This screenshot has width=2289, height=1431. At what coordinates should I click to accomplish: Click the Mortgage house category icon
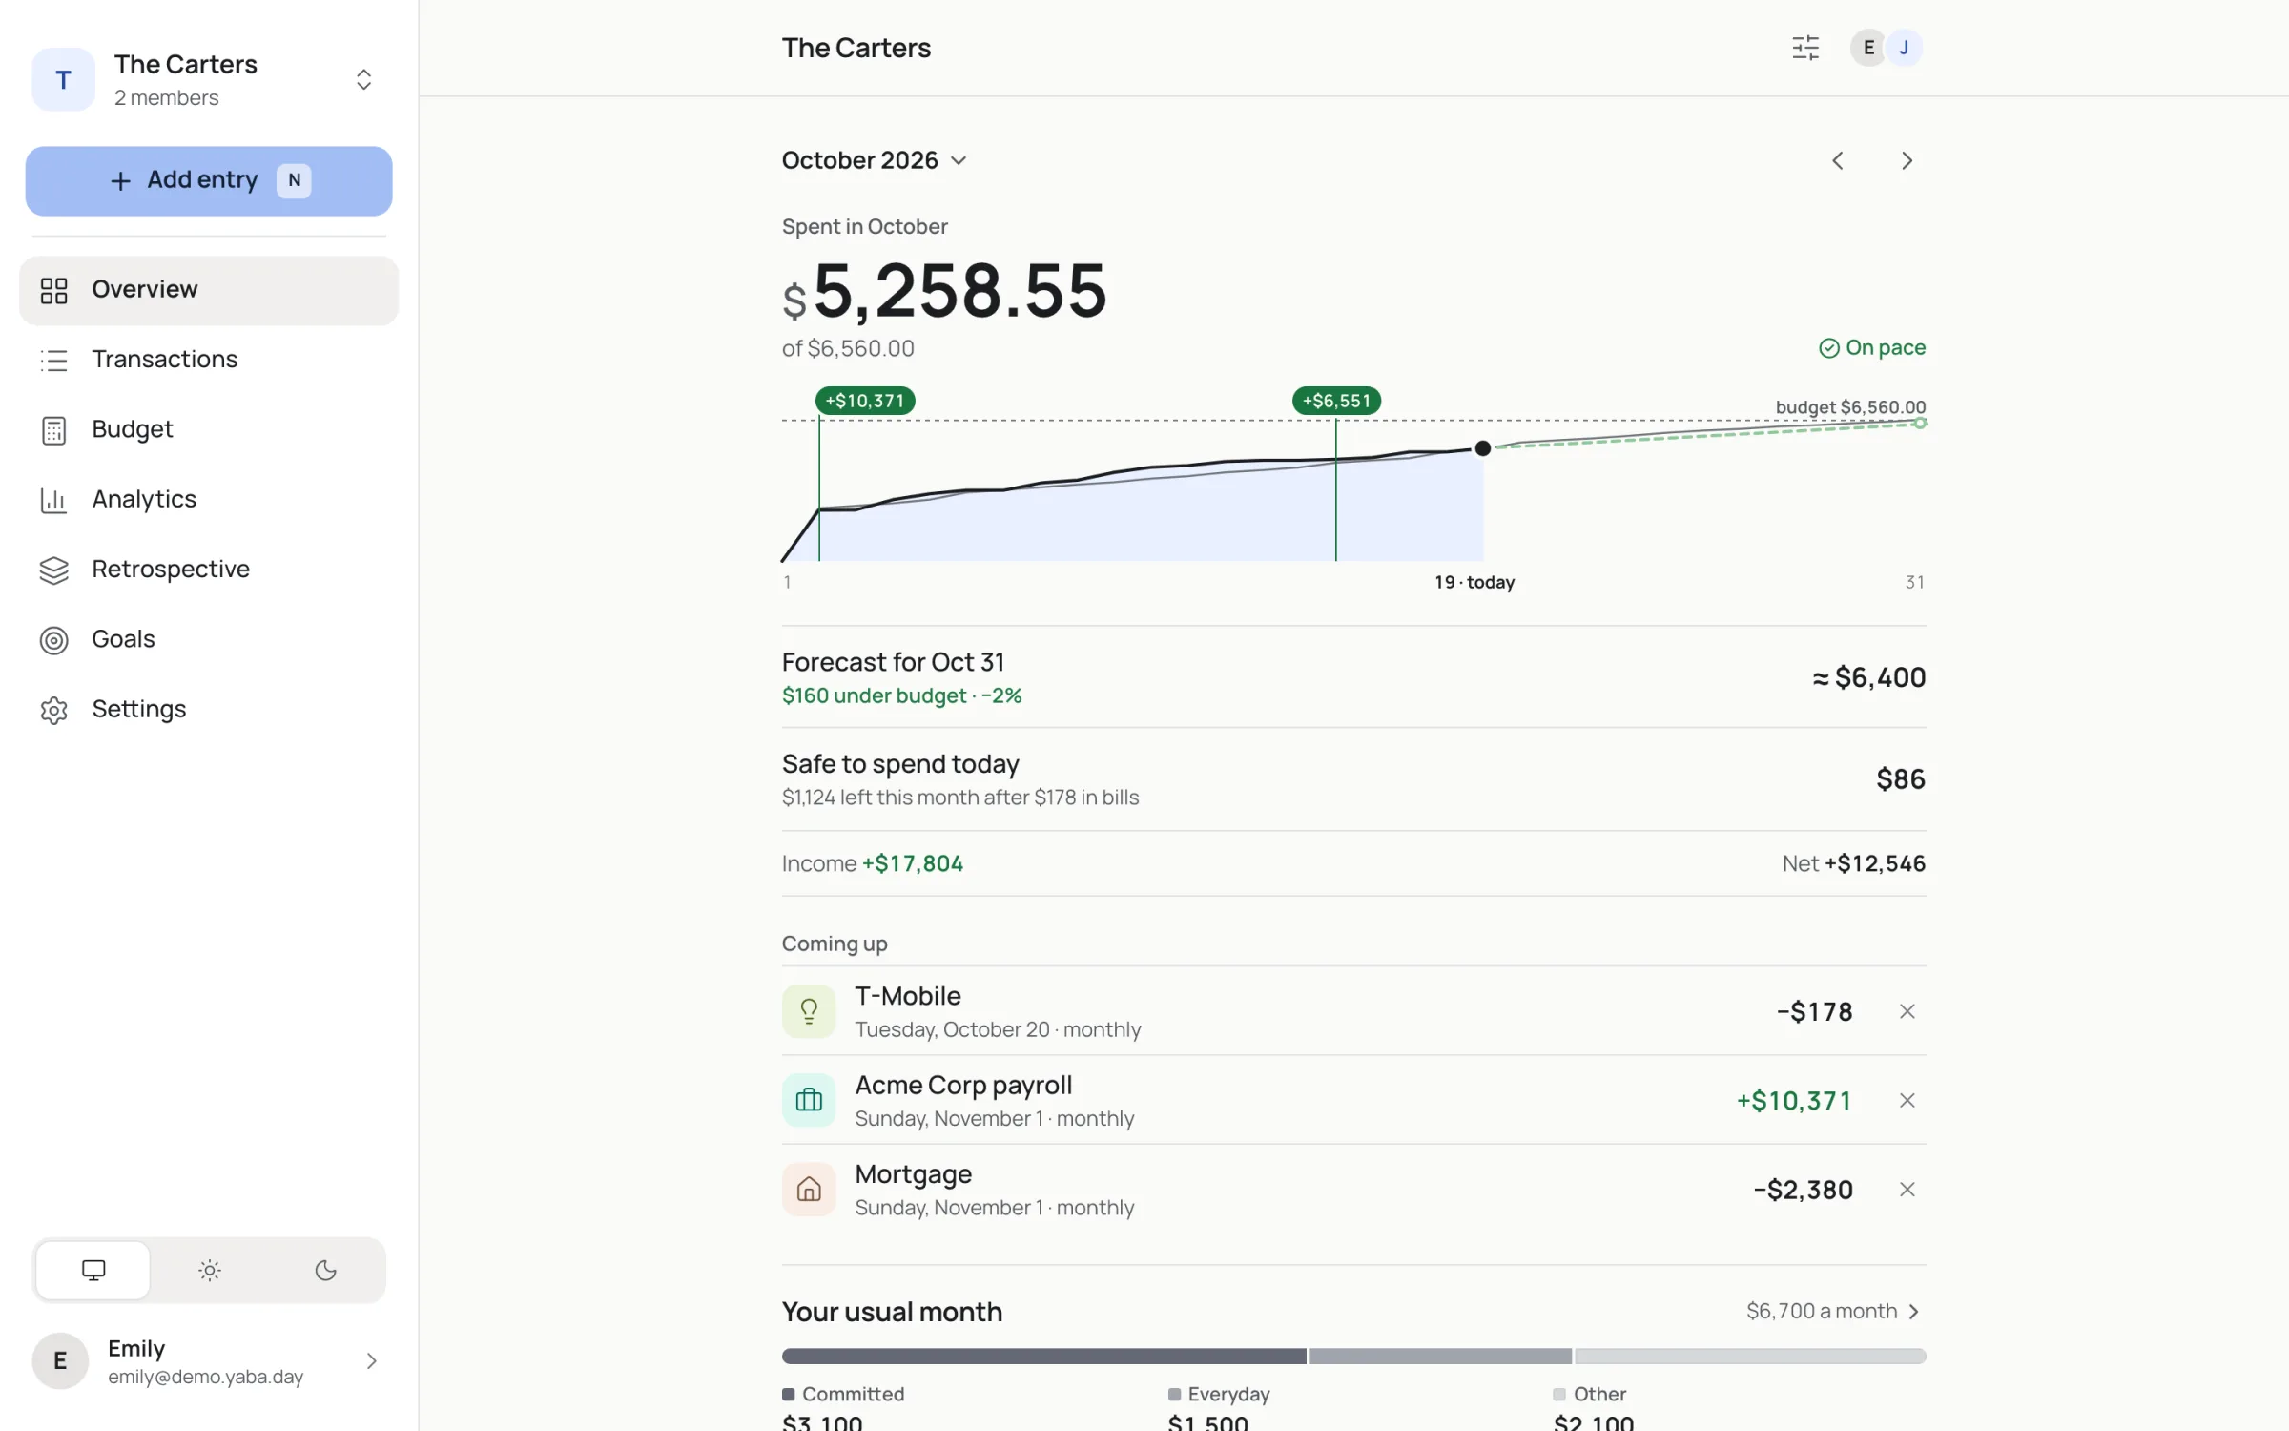coord(809,1189)
